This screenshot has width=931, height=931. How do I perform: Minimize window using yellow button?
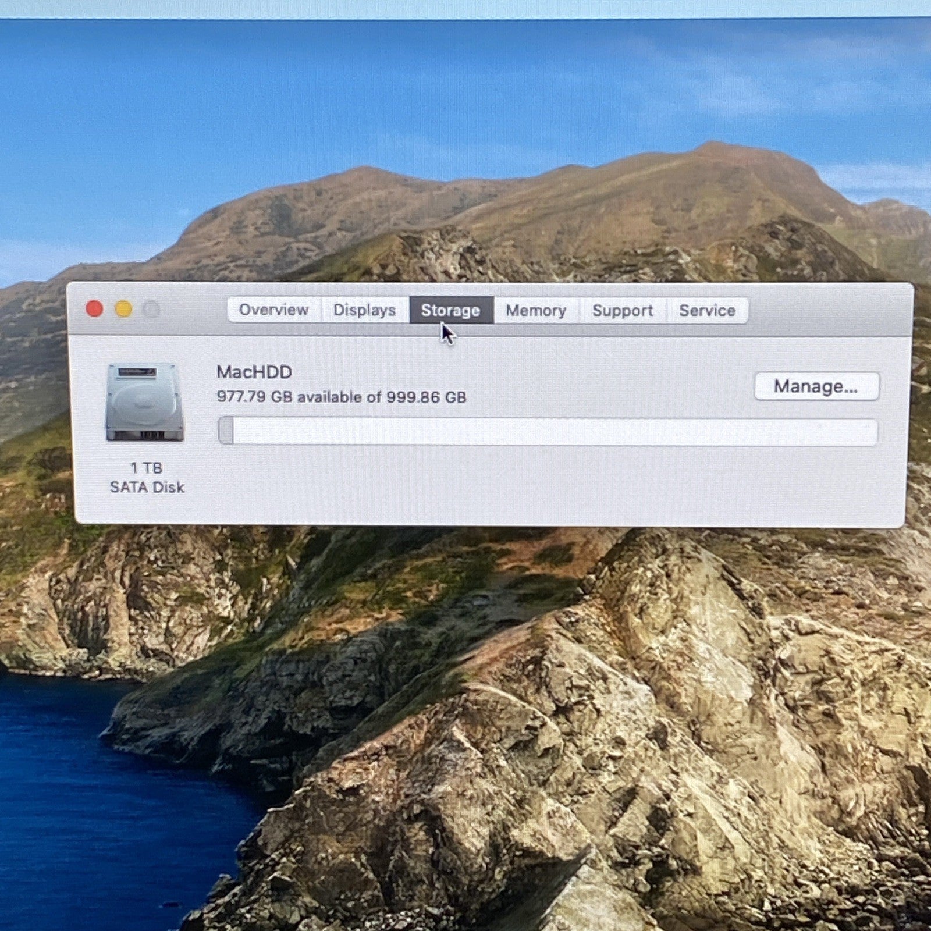pyautogui.click(x=123, y=308)
